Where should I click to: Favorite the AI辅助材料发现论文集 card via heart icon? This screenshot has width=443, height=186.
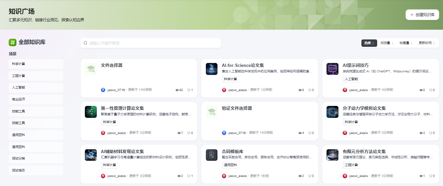coord(189,176)
